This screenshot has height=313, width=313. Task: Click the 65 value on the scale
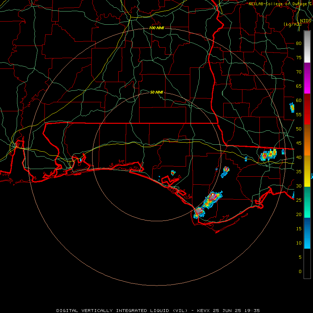point(299,86)
